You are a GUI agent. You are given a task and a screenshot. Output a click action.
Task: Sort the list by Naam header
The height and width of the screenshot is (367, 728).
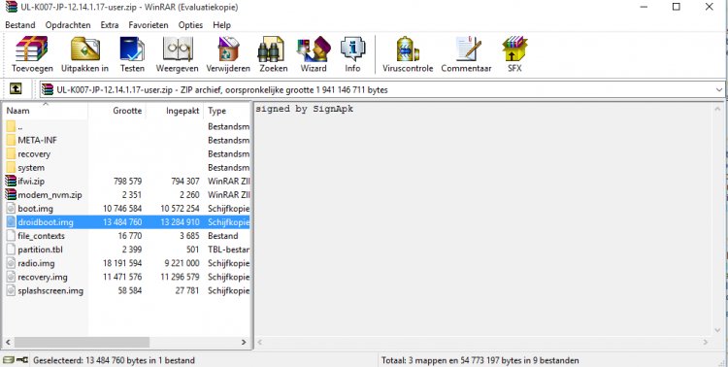tap(46, 111)
